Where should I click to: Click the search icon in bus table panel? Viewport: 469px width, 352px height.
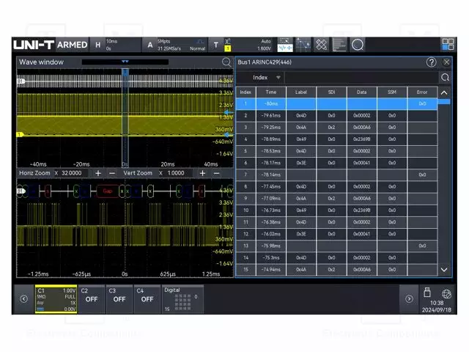click(x=444, y=77)
